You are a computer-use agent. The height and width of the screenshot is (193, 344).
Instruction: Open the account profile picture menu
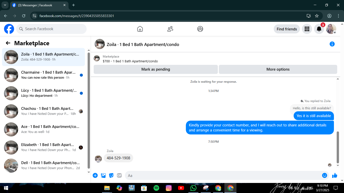[x=331, y=29]
